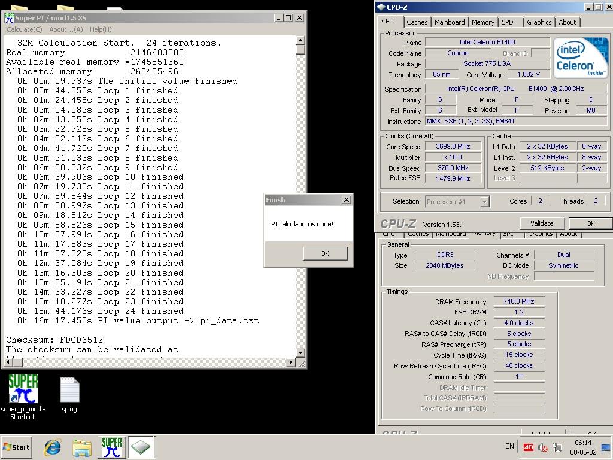Open the super_pi_mod Shortcut desktop icon
Screen dimensions: 613x460
click(23, 397)
